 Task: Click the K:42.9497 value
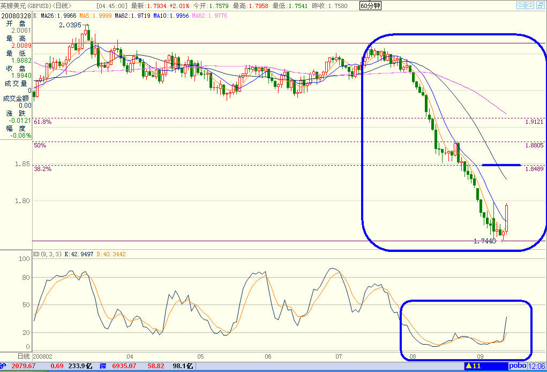79,254
